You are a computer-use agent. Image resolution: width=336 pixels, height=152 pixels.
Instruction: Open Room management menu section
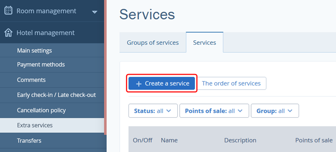[52, 11]
